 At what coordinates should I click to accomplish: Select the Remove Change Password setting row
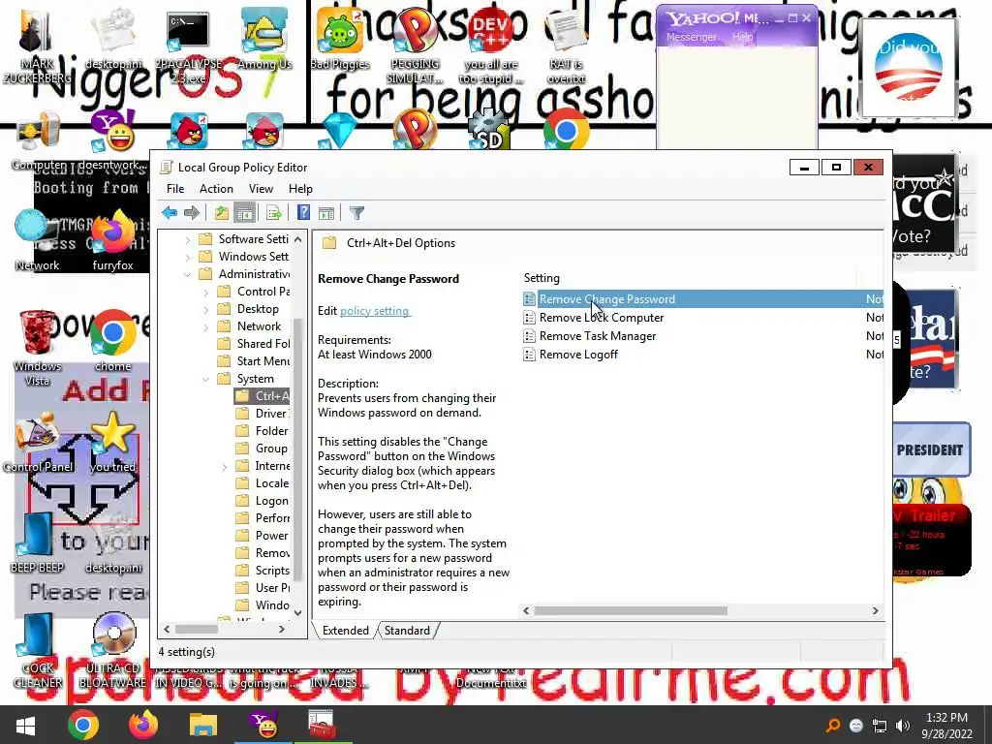(702, 299)
